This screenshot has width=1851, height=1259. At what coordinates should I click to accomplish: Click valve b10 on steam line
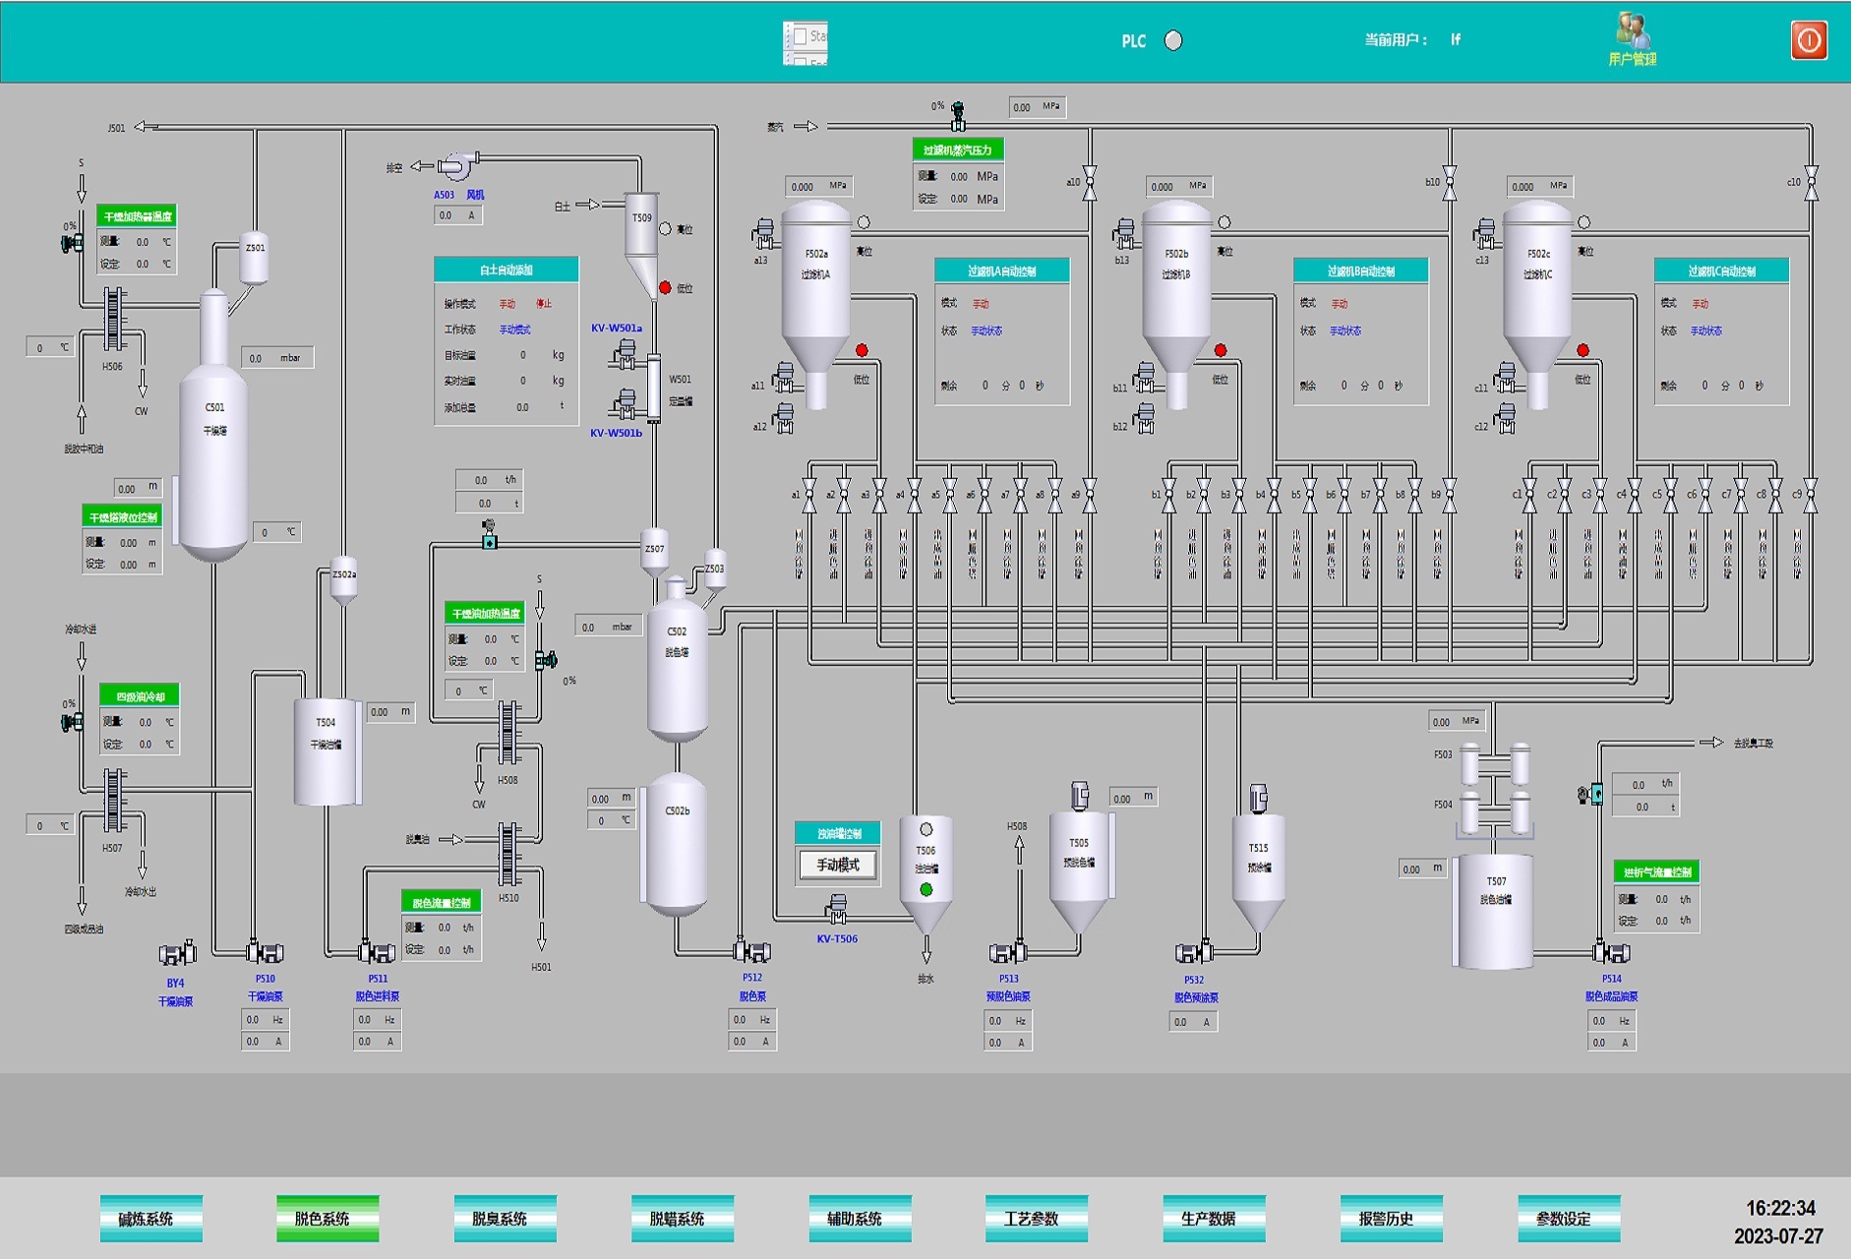click(x=1450, y=183)
